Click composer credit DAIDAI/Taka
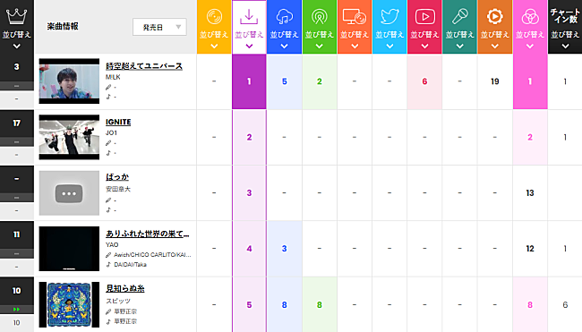 [x=131, y=265]
